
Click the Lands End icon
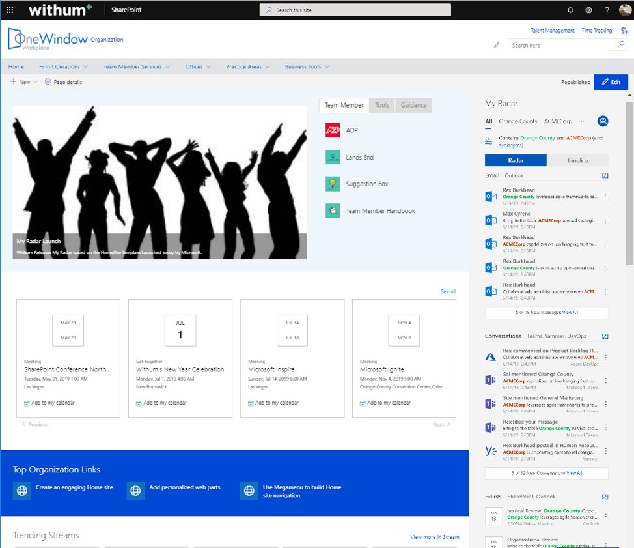[x=333, y=156]
